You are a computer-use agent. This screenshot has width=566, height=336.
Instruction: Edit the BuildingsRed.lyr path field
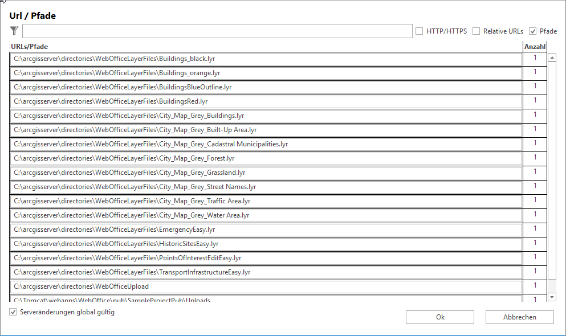[x=266, y=101]
